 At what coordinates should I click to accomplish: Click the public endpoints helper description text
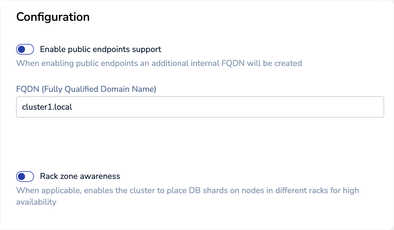coord(159,63)
